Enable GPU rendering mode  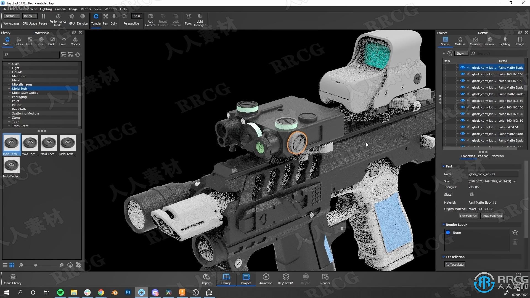(71, 19)
